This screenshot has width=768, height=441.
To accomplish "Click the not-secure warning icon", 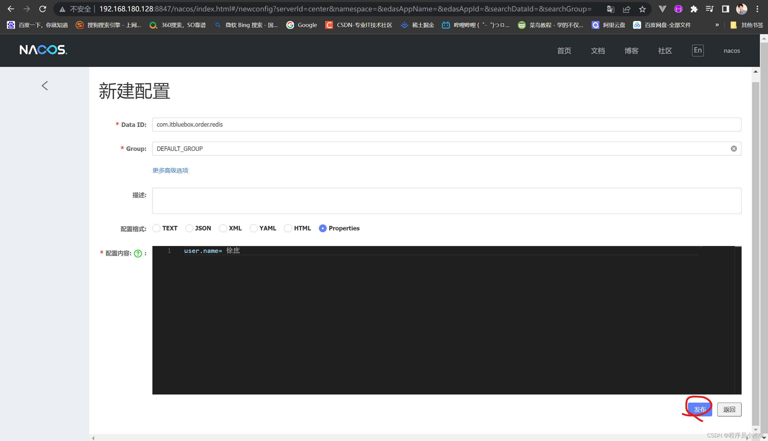I will [x=62, y=9].
